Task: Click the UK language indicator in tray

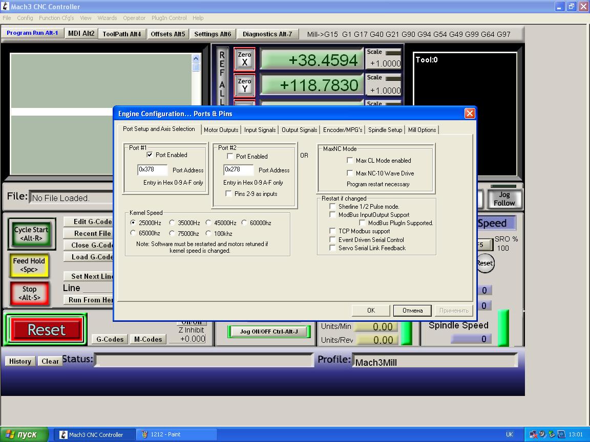Action: point(510,434)
